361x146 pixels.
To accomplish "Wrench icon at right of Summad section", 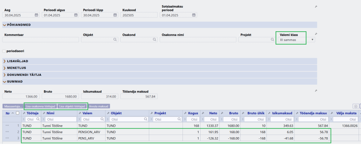I will pyautogui.click(x=316, y=91).
